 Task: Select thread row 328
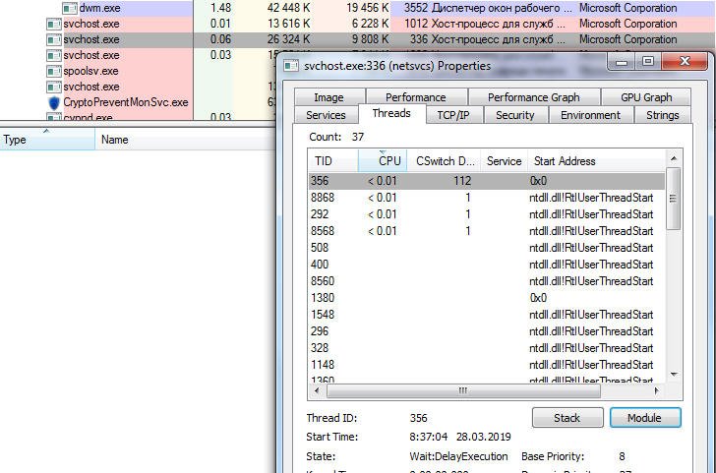[x=487, y=348]
